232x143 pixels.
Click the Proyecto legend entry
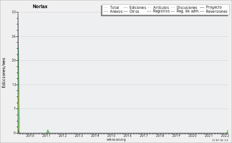pyautogui.click(x=211, y=7)
